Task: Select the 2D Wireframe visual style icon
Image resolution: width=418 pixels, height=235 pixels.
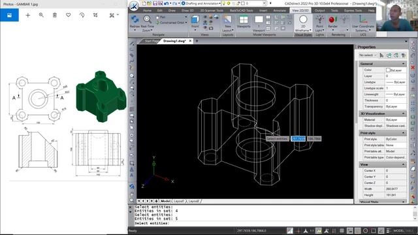Action: coord(303,20)
